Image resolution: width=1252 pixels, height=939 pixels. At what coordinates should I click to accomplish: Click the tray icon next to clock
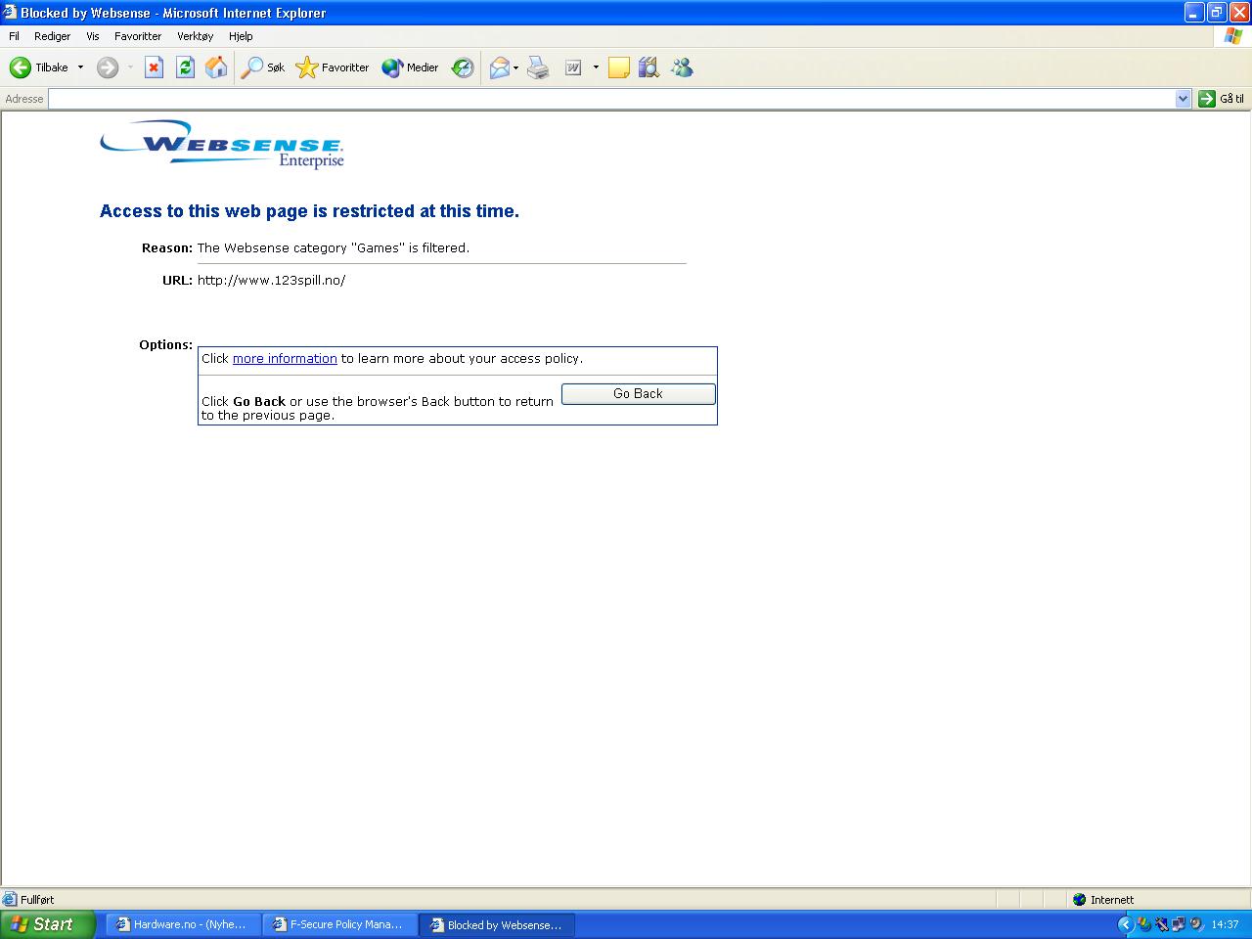coord(1195,924)
